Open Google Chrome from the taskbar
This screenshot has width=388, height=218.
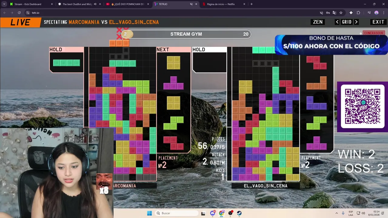click(222, 213)
